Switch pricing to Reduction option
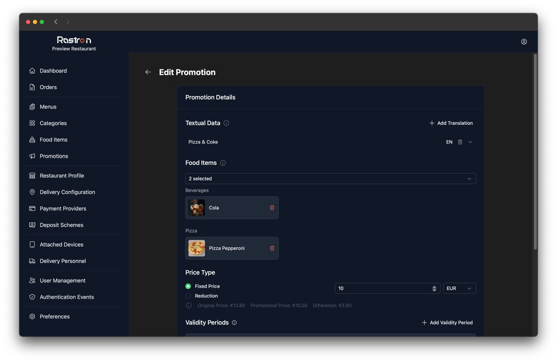This screenshot has height=362, width=557. [188, 296]
